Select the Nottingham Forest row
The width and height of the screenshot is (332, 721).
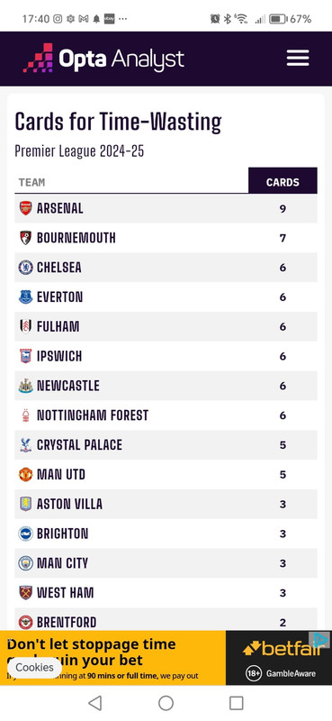pos(166,415)
